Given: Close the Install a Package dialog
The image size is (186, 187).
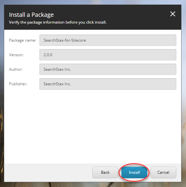Looking at the screenshot, I should 173,14.
